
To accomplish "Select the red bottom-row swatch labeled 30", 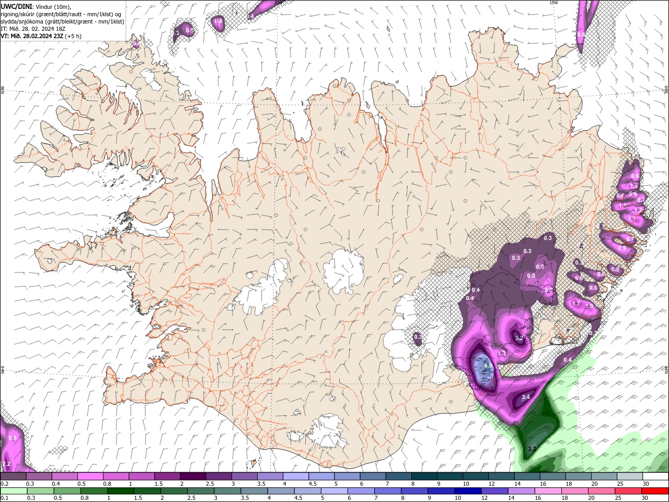I will coord(655,491).
